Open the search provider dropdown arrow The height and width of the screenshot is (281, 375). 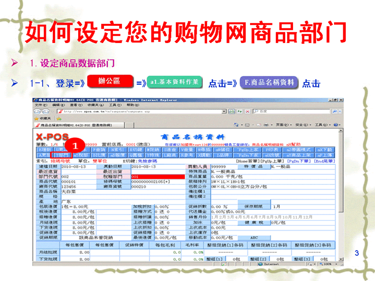pyautogui.click(x=340, y=111)
